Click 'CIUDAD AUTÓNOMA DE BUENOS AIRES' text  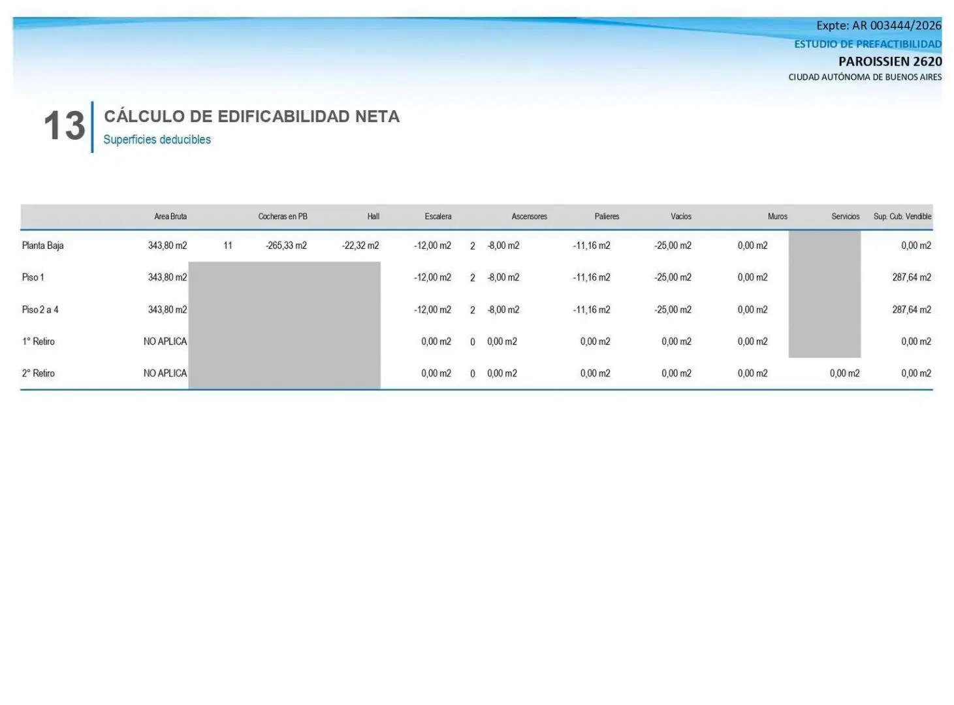(865, 77)
